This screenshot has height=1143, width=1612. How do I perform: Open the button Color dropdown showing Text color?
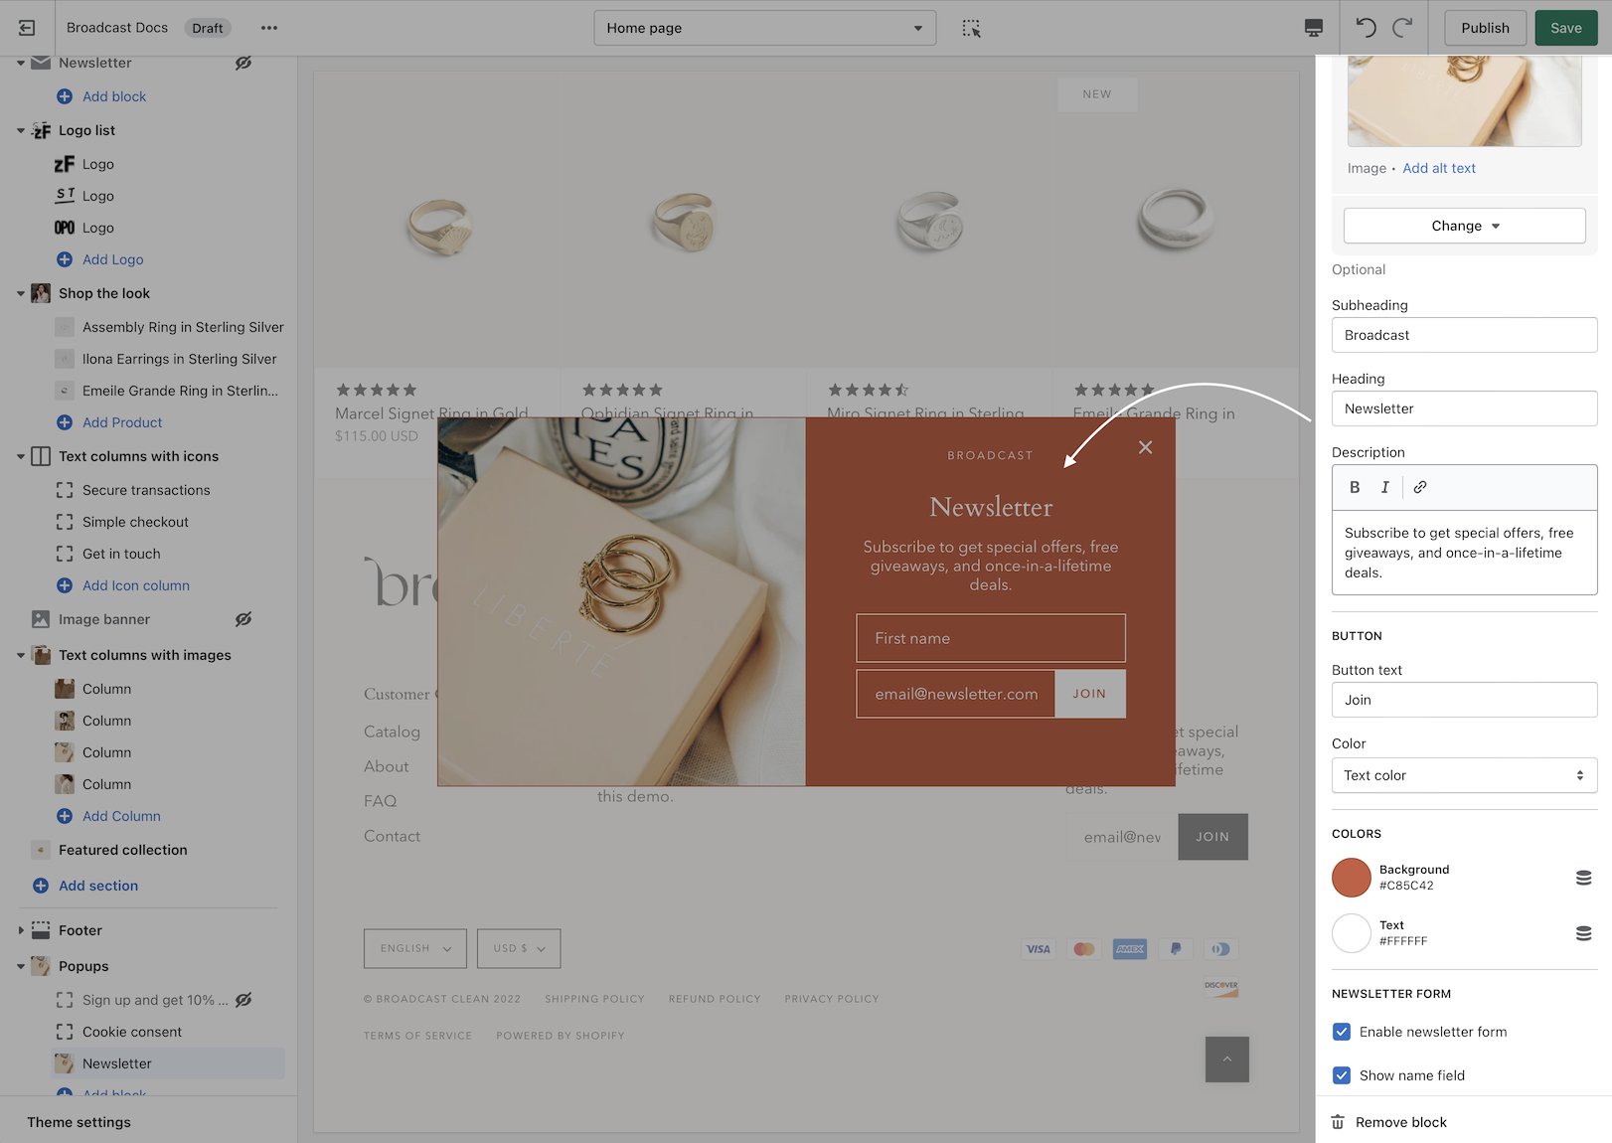click(x=1463, y=775)
